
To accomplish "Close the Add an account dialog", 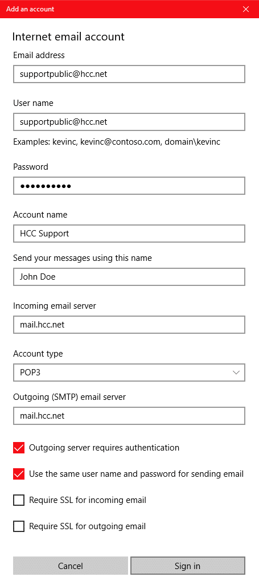I will pyautogui.click(x=246, y=9).
